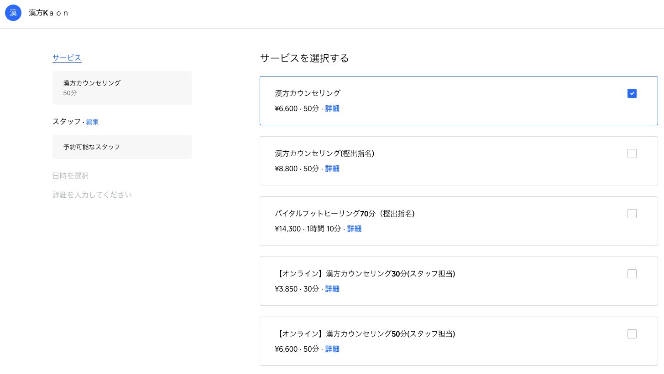This screenshot has height=374, width=664.
Task: Open 詳細 for 漢方カウンセリング service
Action: (x=332, y=108)
